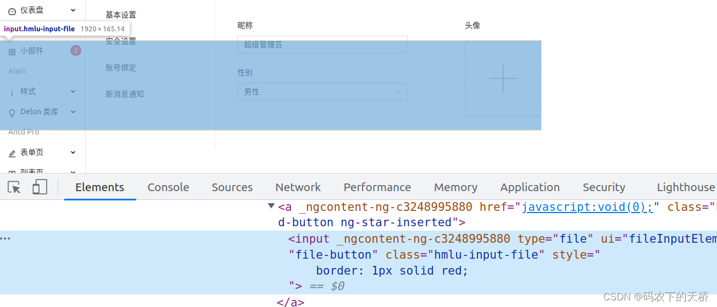Image resolution: width=717 pixels, height=307 pixels.
Task: Click the class="hmlu-input-file" attribute text
Action: click(x=466, y=255)
